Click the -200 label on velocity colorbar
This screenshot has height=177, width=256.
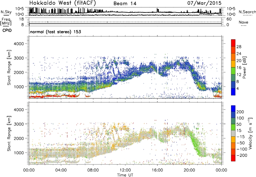pos(242,155)
